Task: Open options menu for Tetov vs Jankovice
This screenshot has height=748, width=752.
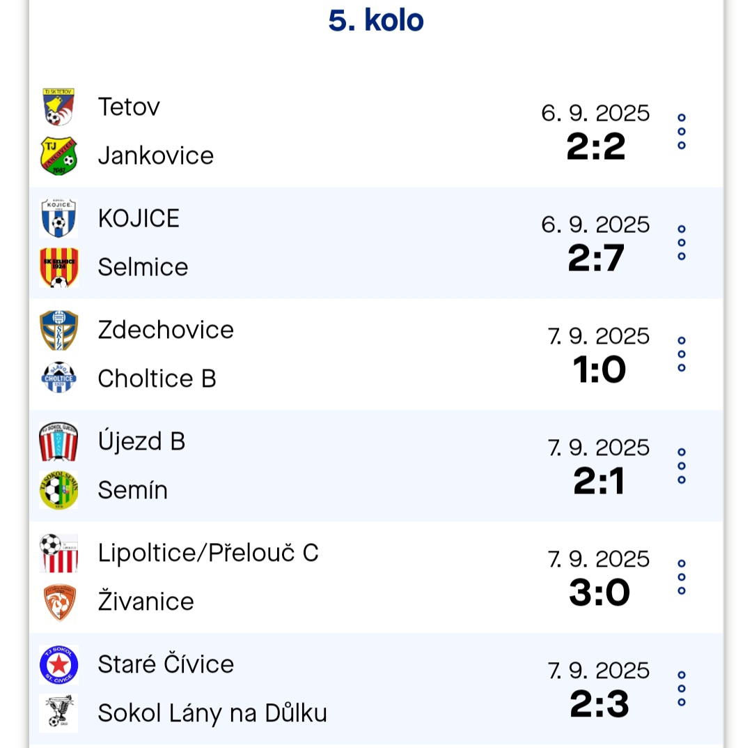Action: click(682, 132)
